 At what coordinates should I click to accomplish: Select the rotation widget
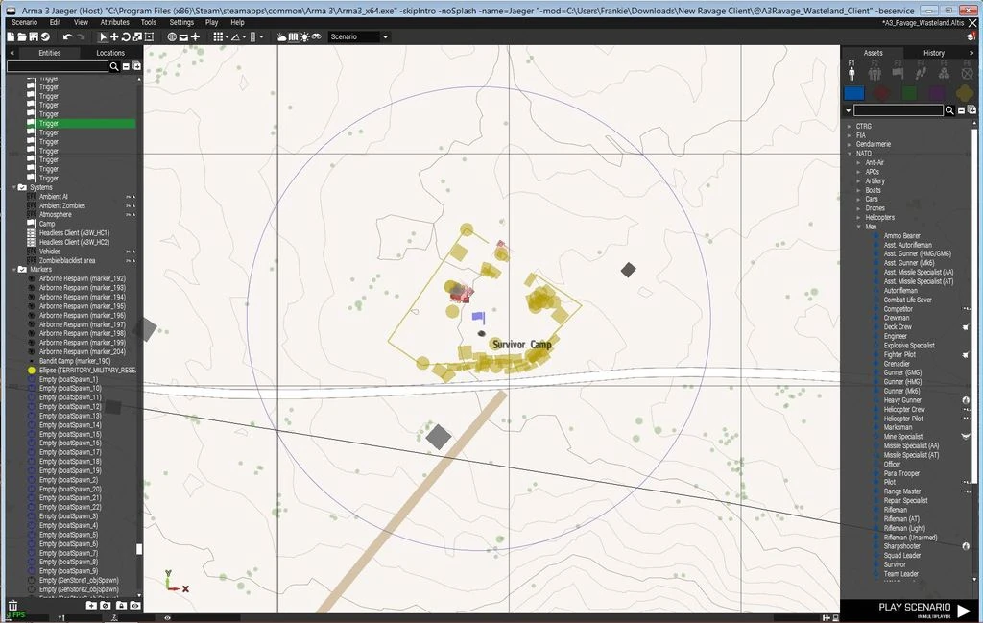click(x=126, y=37)
